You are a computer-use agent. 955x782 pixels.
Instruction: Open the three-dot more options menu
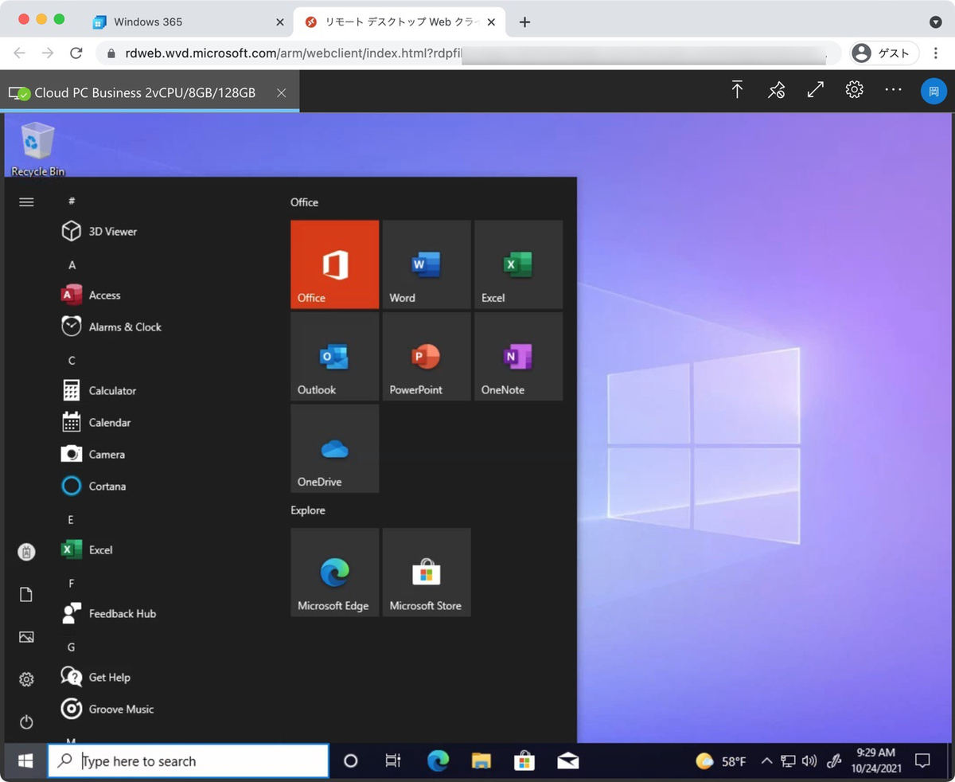(894, 90)
